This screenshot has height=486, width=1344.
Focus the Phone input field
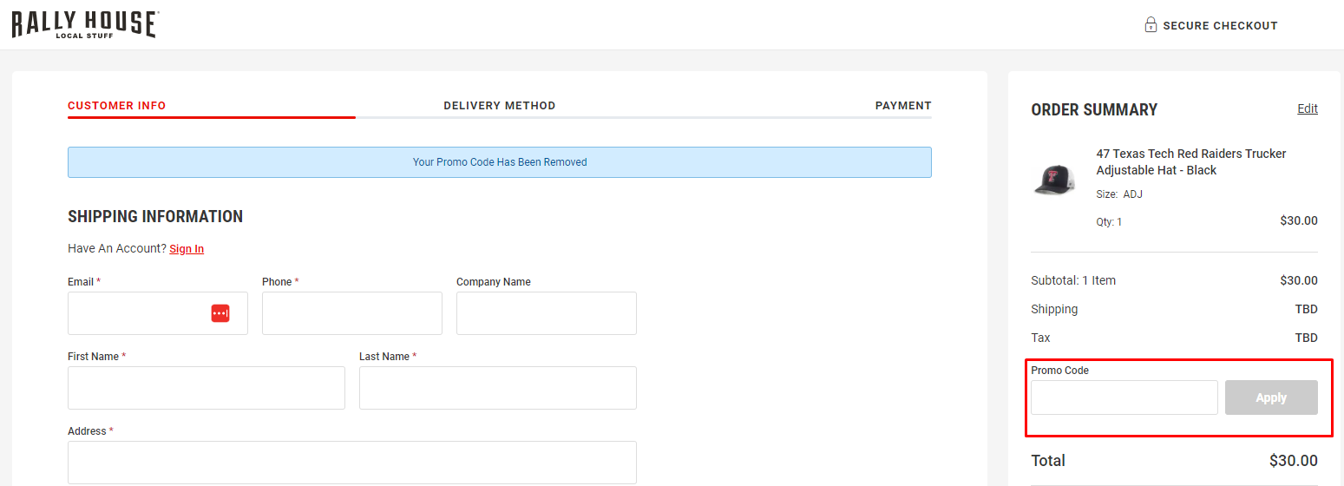tap(352, 313)
